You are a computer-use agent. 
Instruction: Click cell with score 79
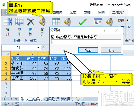54,78
